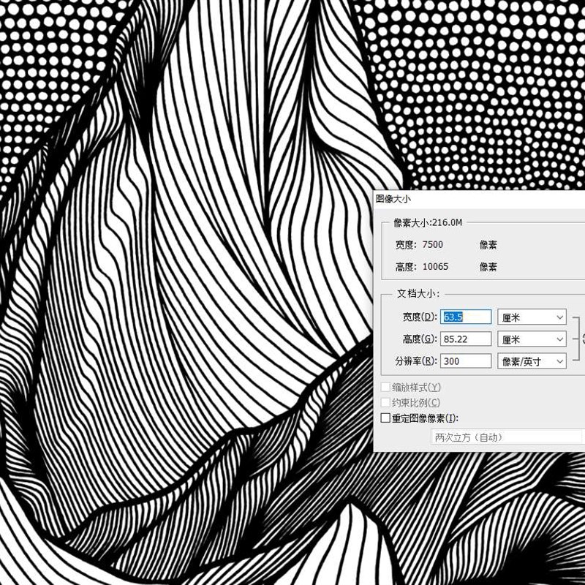
Task: Click the 高度(G) label
Action: [420, 339]
